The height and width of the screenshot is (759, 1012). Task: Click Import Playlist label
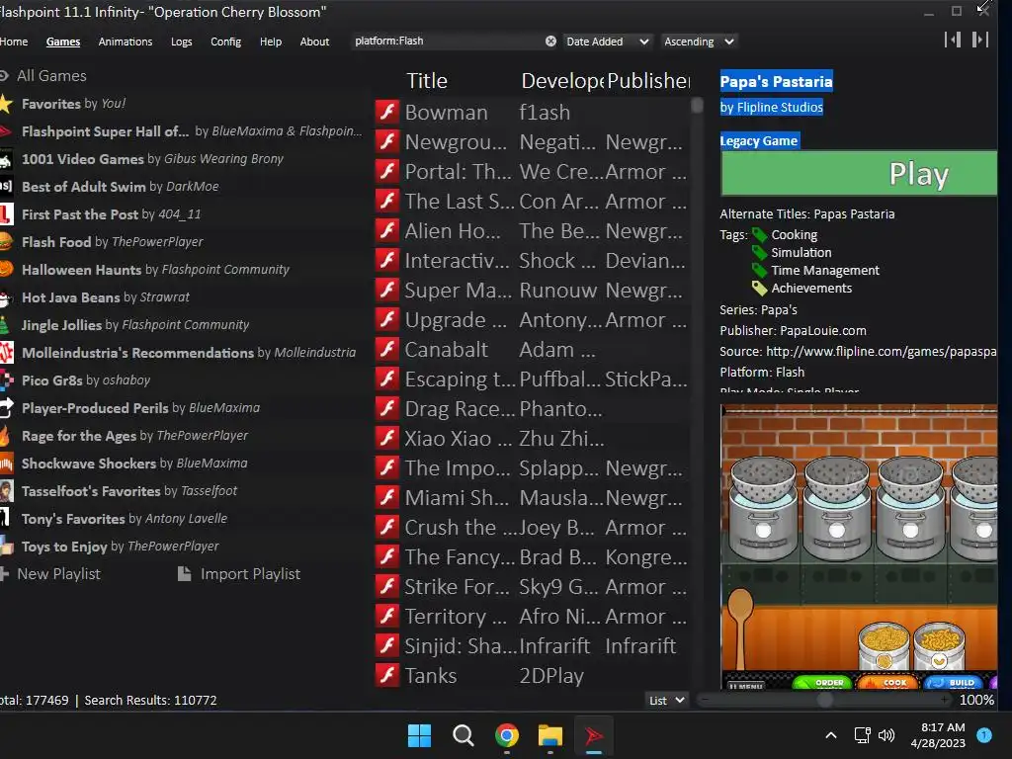(250, 574)
